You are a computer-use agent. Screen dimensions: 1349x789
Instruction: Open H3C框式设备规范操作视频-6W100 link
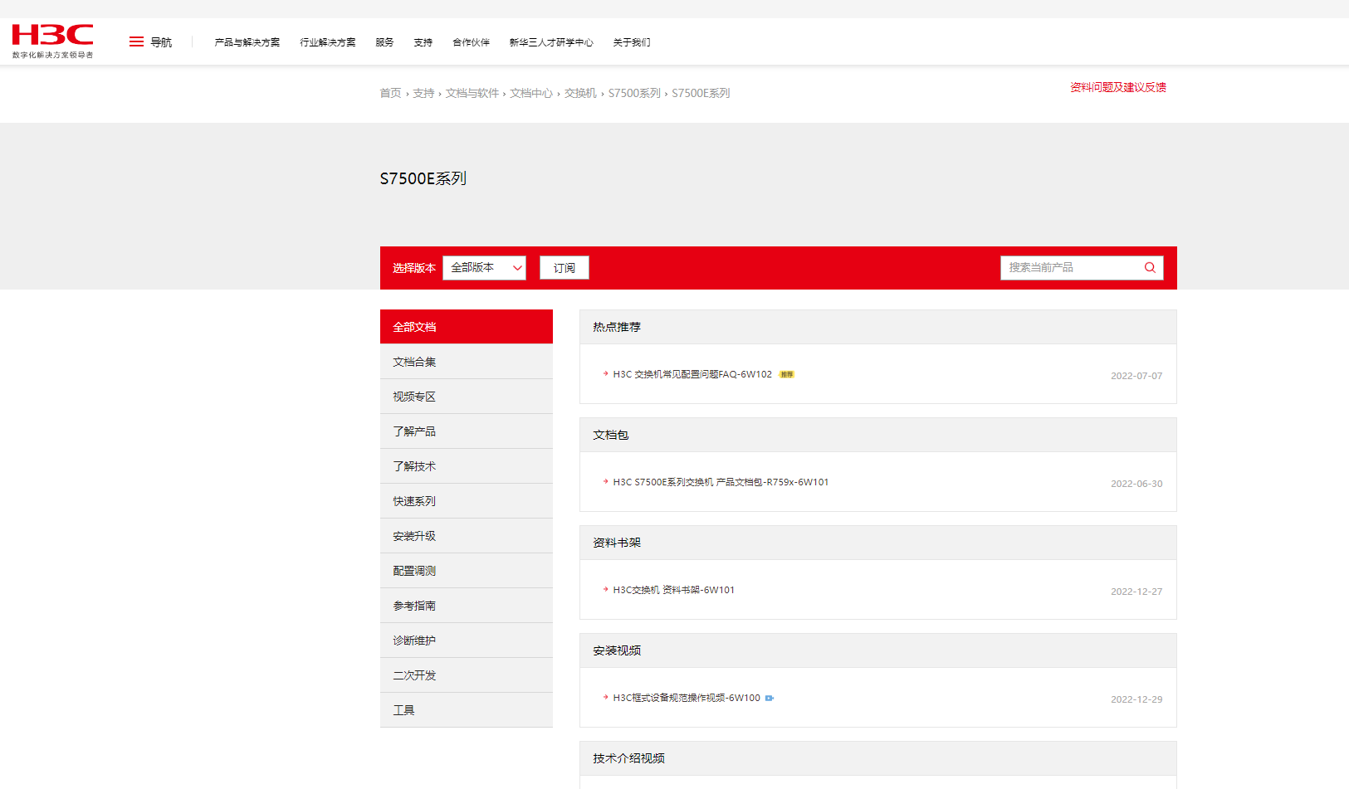687,698
